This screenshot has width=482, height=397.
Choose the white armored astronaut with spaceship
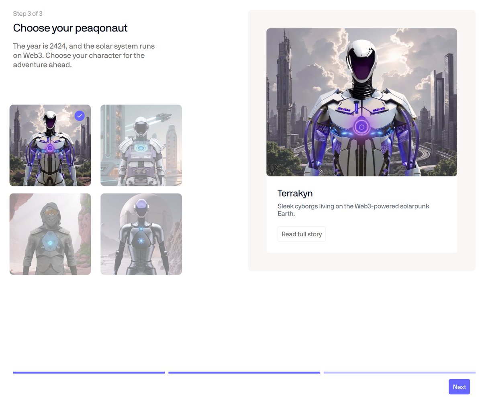(141, 145)
